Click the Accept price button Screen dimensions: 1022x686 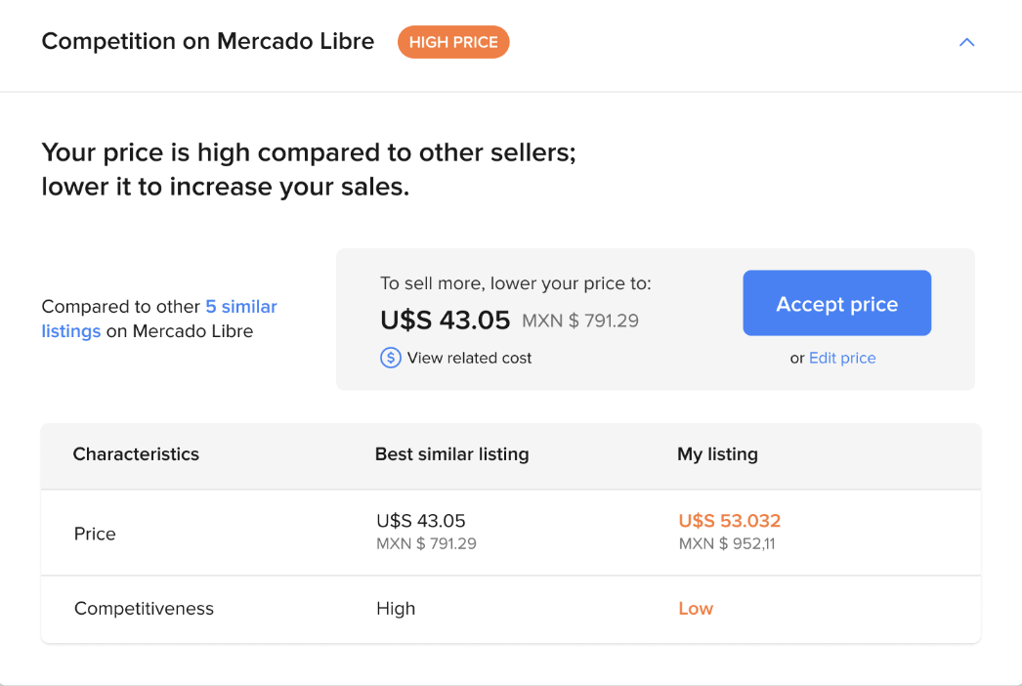click(x=837, y=303)
